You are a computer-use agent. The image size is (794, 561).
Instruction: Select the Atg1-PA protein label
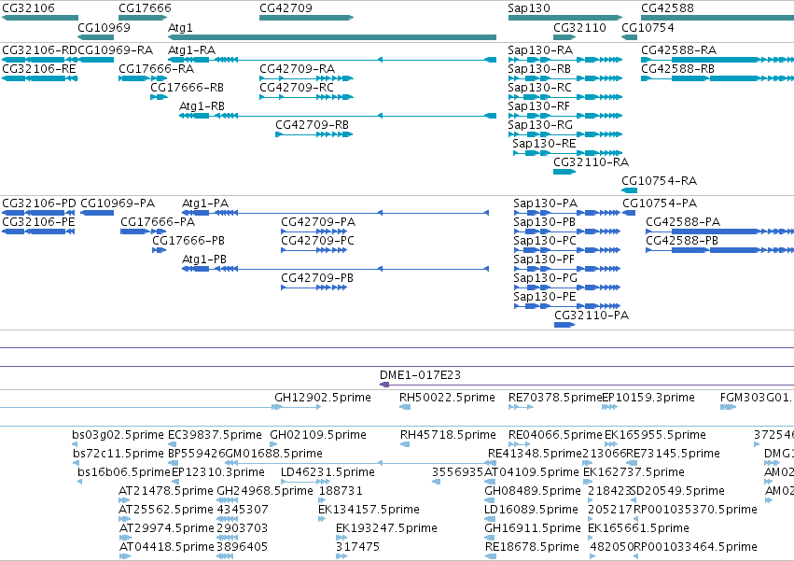point(205,203)
